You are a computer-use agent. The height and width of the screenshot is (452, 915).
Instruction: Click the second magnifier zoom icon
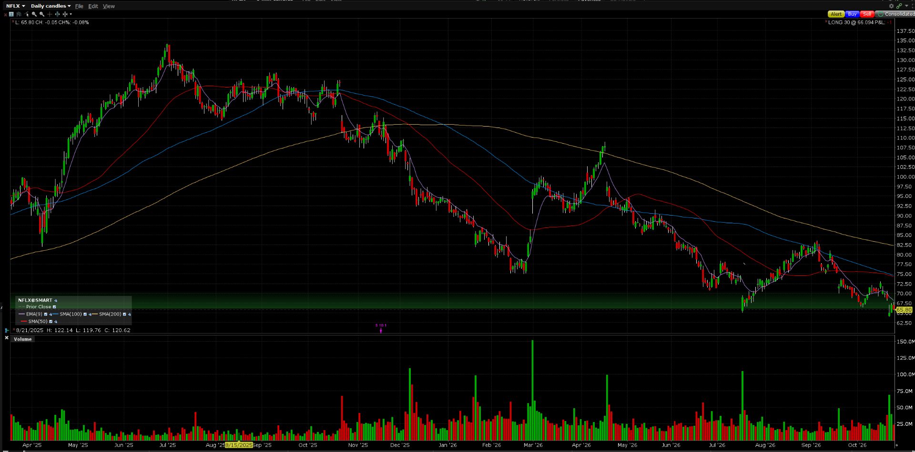click(x=42, y=14)
